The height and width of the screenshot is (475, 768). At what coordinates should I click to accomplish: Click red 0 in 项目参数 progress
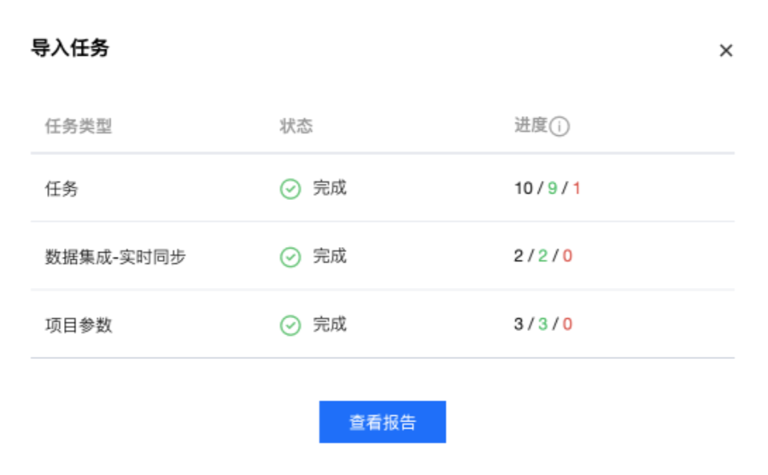(567, 324)
